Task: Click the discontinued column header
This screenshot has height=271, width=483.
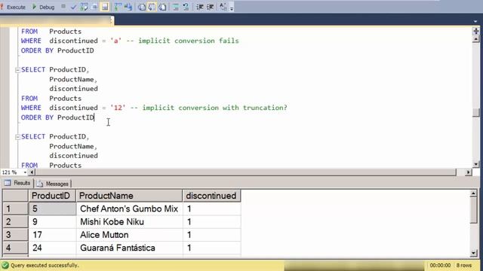Action: [211, 196]
